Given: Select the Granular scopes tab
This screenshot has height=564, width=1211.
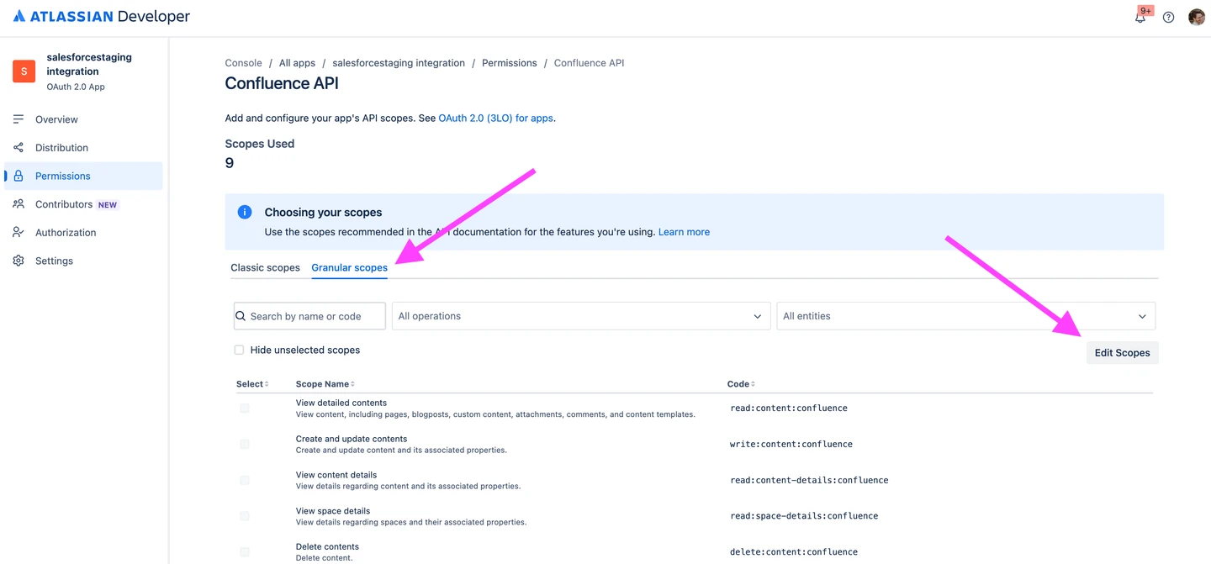Looking at the screenshot, I should [x=349, y=267].
